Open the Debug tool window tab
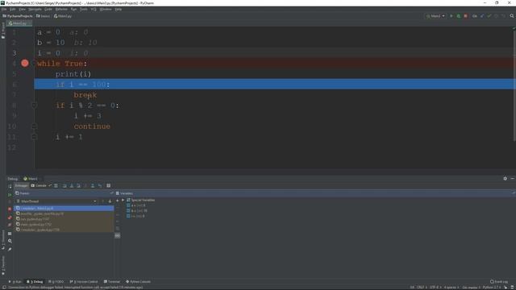The image size is (516, 290). click(x=35, y=282)
